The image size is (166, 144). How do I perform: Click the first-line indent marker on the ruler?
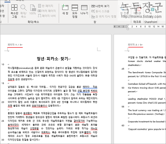(x=128, y=25)
